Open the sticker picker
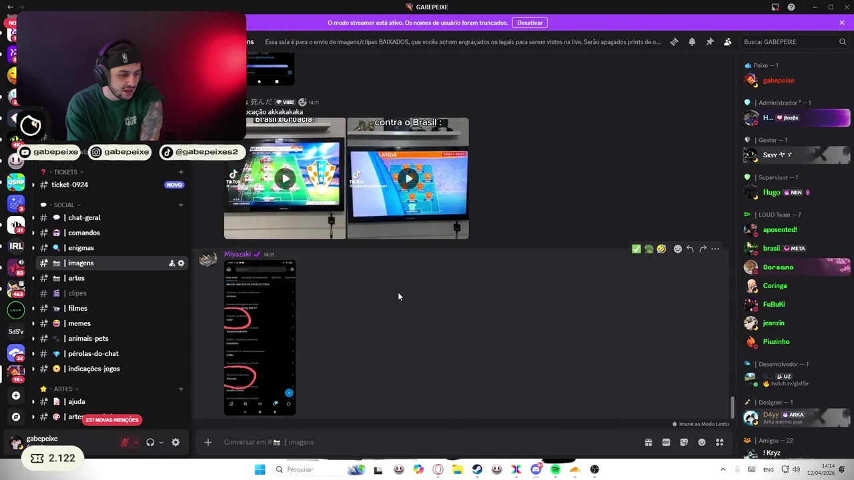The width and height of the screenshot is (854, 480). point(684,442)
